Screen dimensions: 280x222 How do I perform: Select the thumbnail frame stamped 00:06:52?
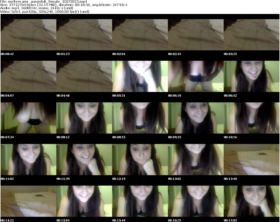(x=252, y=76)
